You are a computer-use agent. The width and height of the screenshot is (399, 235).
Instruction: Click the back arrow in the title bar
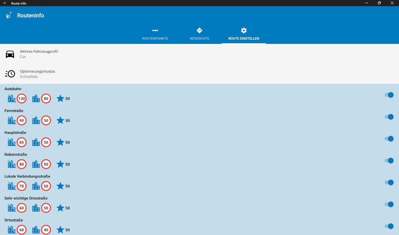pos(5,3)
